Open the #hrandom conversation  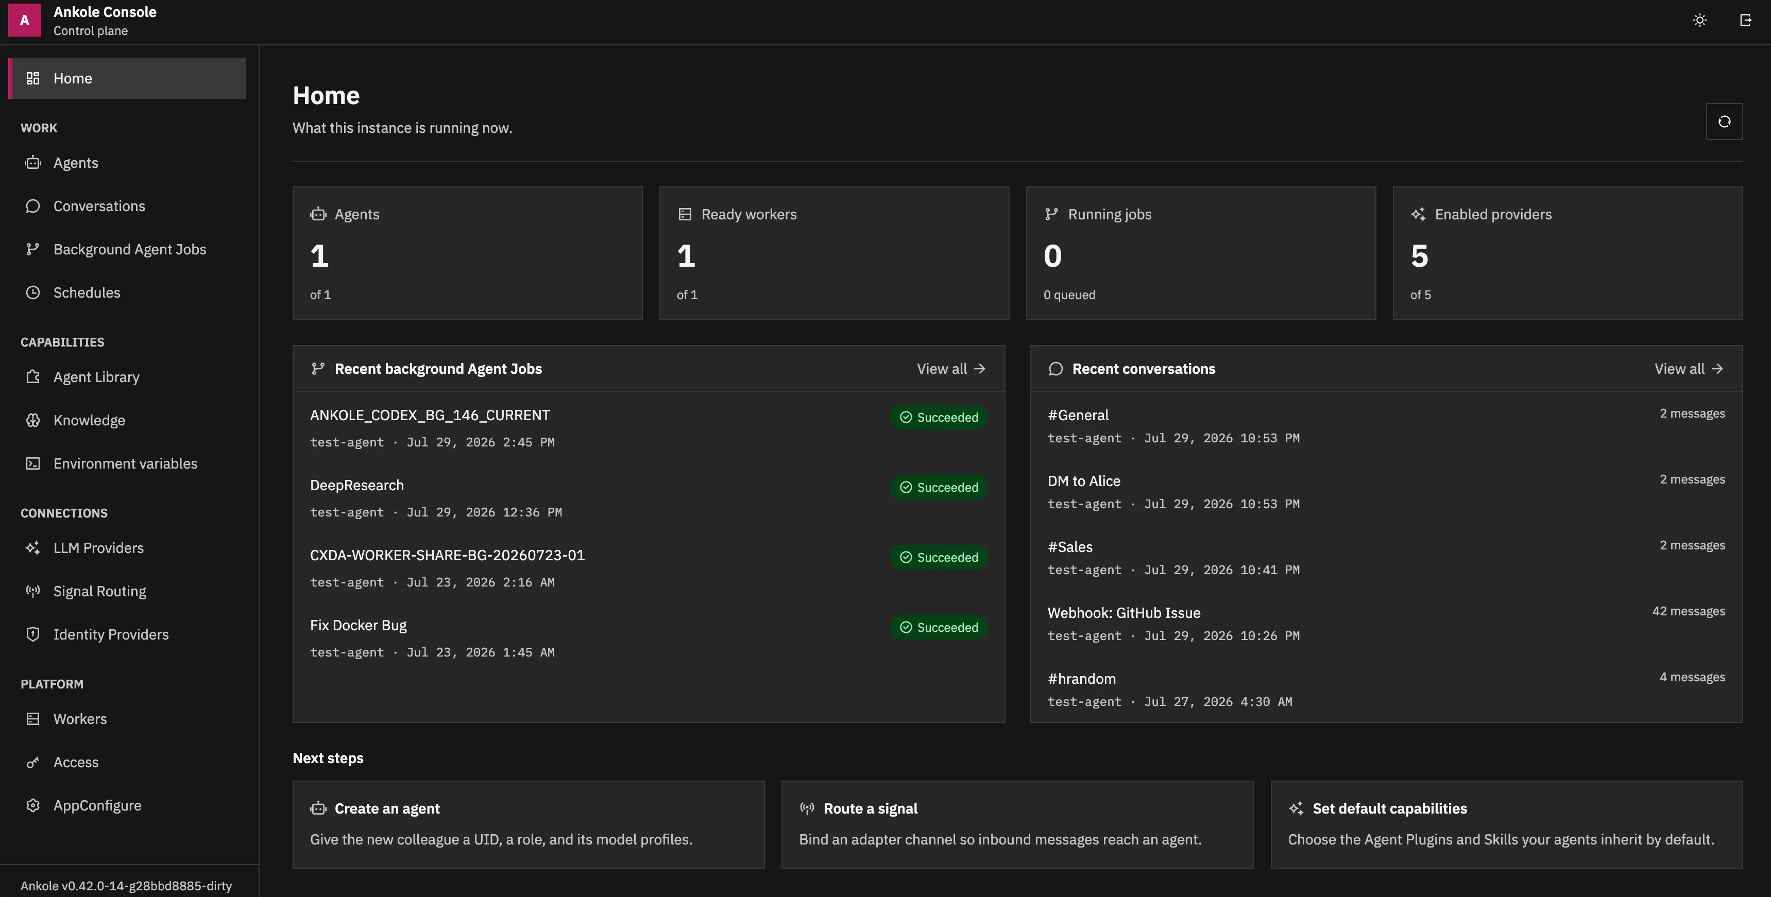1386,690
